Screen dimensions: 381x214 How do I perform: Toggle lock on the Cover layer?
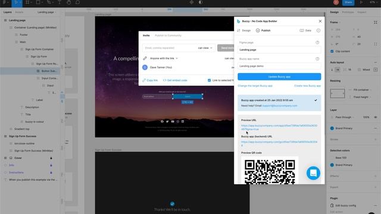(51, 158)
